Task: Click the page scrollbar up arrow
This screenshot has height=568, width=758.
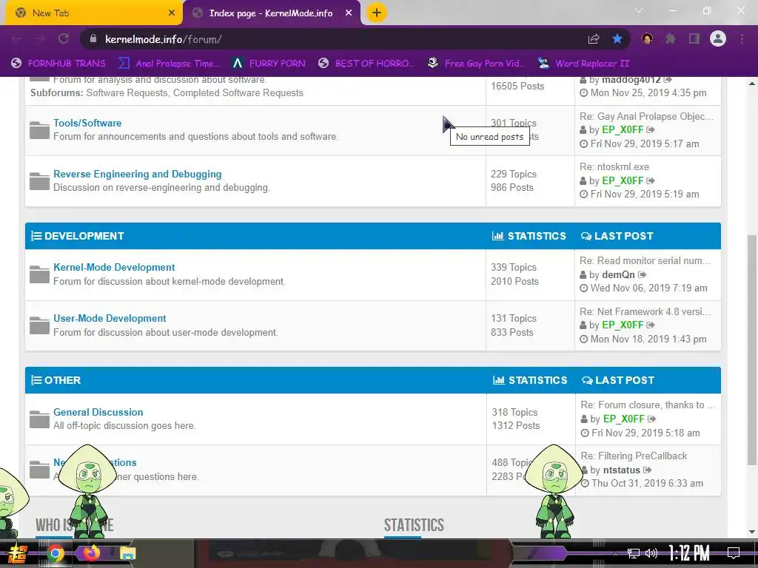Action: click(x=752, y=84)
